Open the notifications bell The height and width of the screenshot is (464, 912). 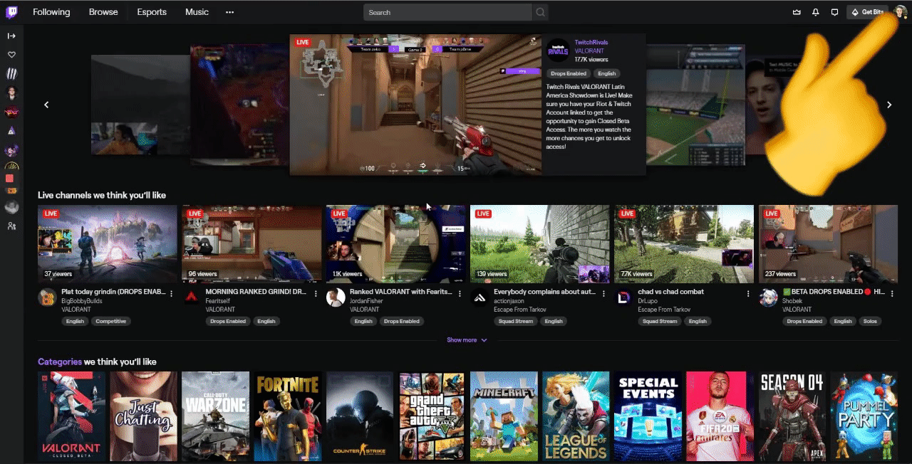(816, 12)
